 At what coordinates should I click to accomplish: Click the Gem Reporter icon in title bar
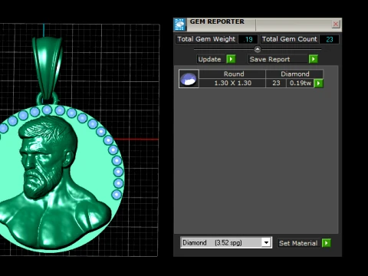(180, 25)
